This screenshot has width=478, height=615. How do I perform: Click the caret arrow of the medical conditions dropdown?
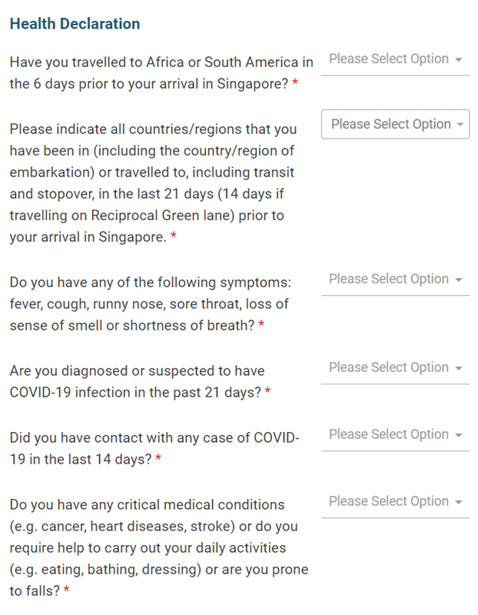coord(458,503)
